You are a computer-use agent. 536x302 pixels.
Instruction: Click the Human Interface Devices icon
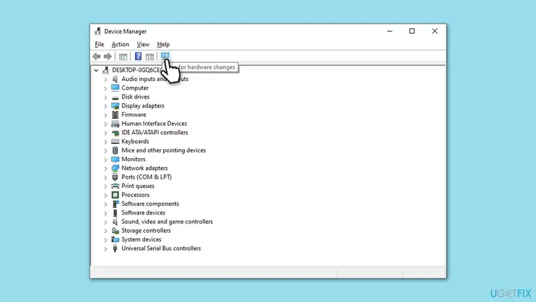pyautogui.click(x=115, y=124)
